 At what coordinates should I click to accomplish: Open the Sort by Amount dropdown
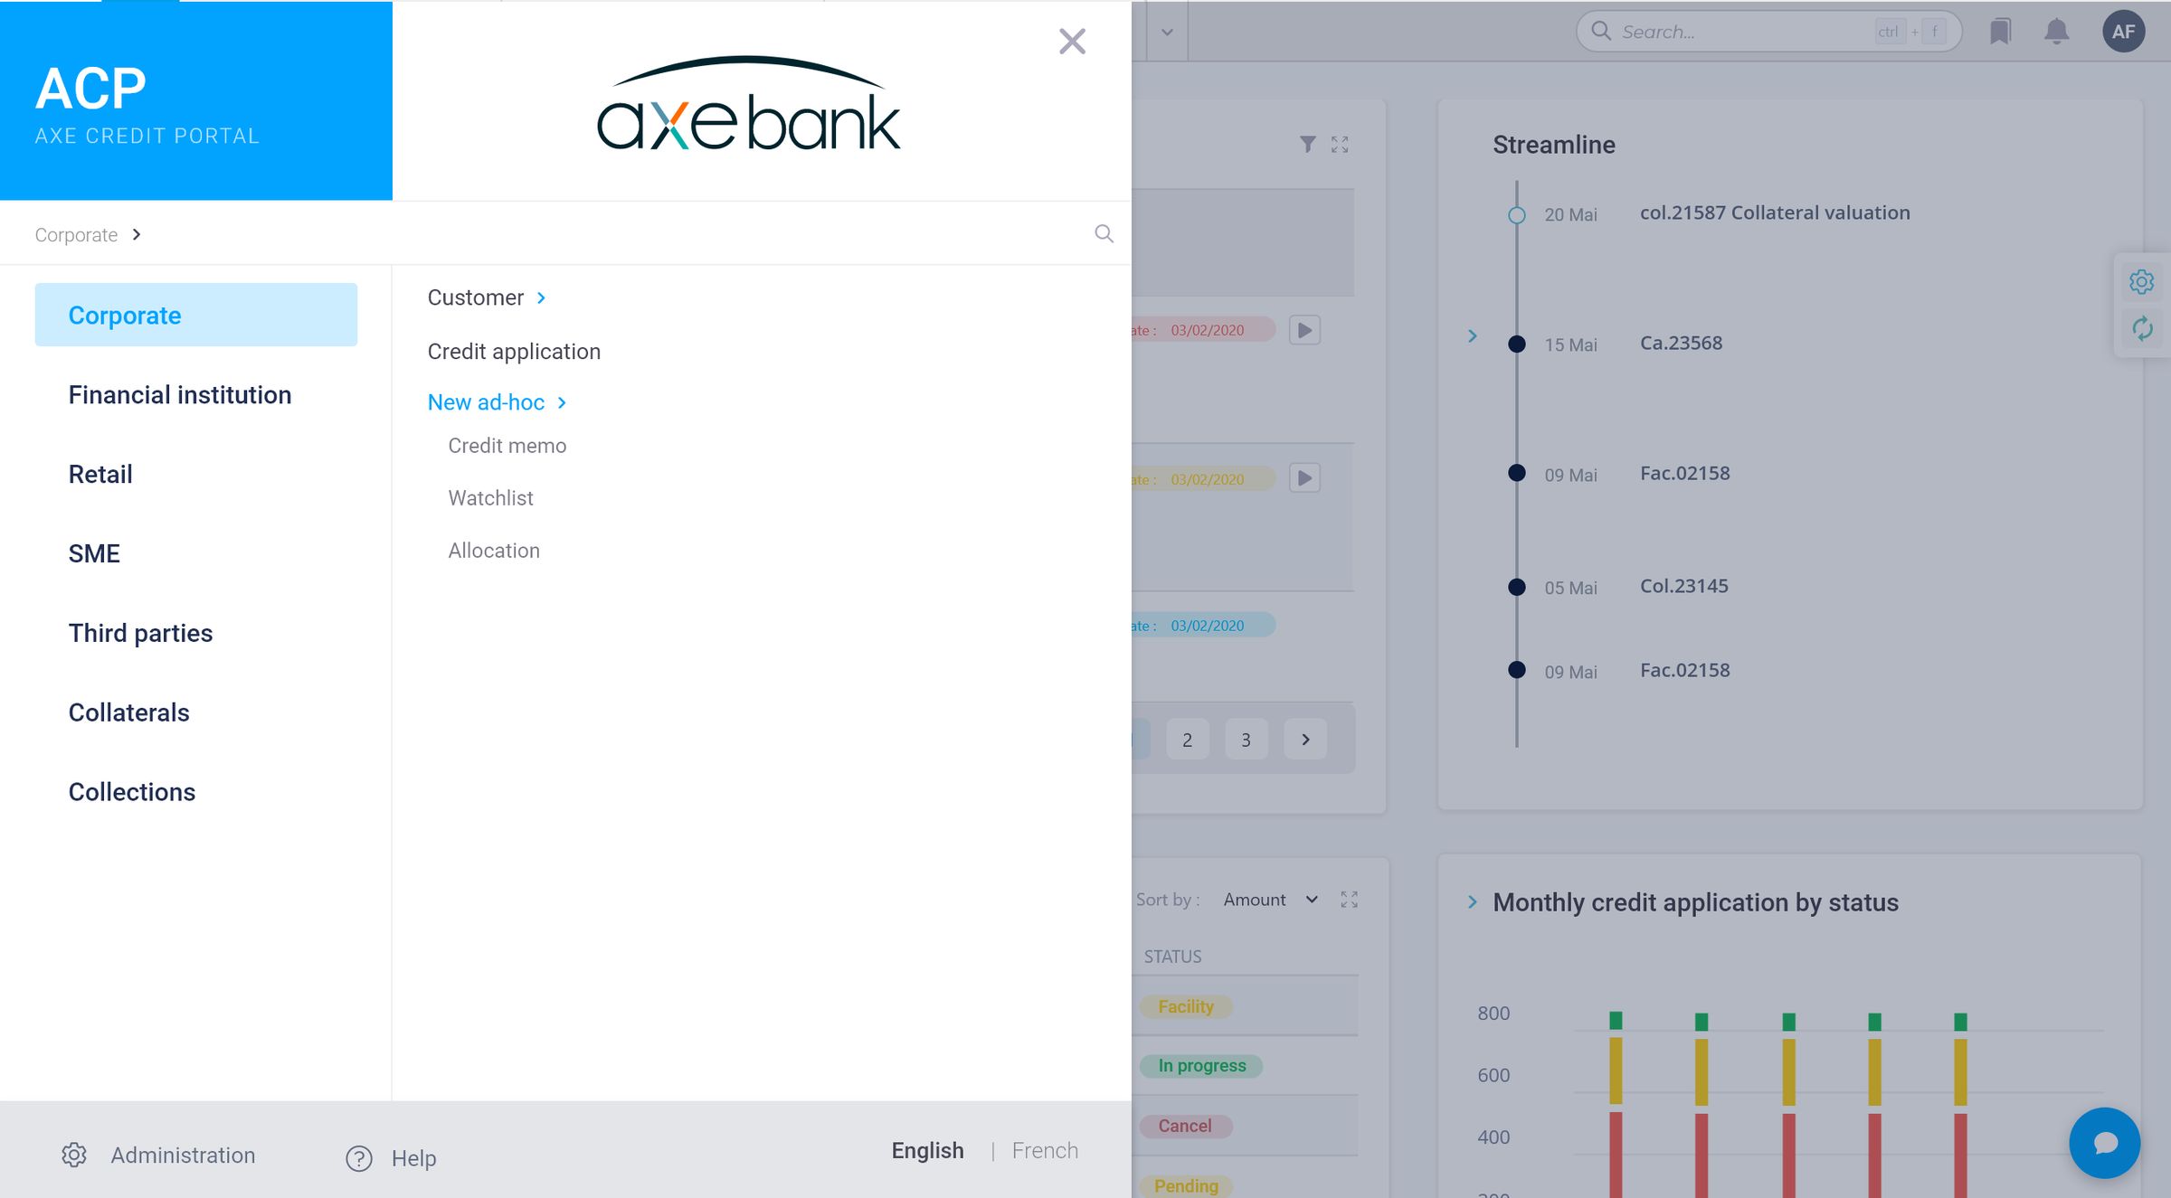point(1270,899)
